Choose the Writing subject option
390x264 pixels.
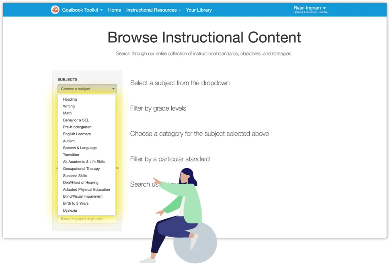tap(69, 106)
